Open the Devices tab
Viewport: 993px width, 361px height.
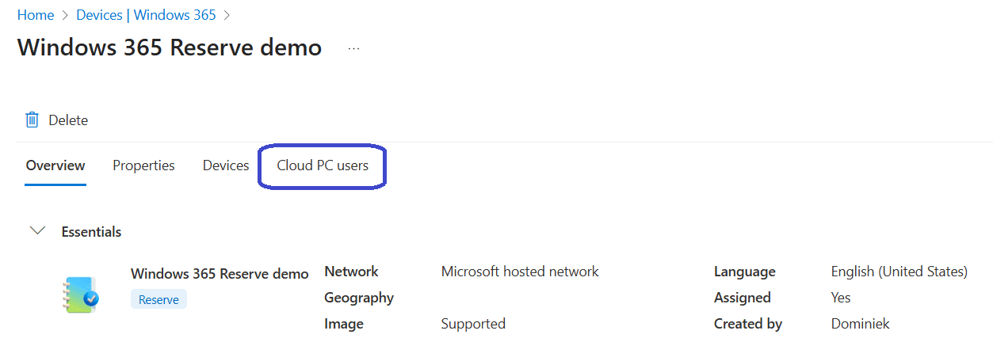pyautogui.click(x=226, y=165)
